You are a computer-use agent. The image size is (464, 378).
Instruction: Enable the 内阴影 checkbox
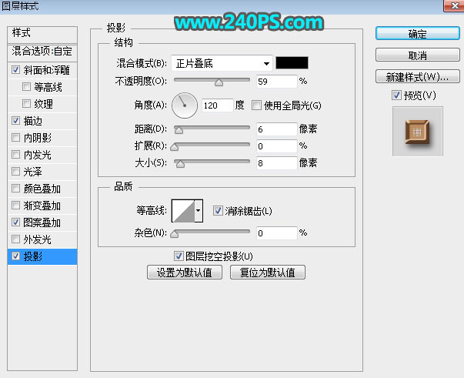click(17, 138)
